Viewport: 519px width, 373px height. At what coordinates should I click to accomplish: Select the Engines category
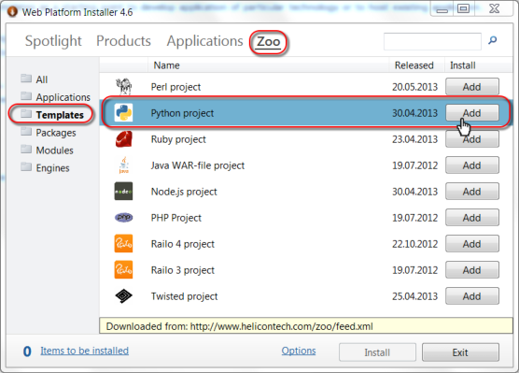tap(52, 168)
